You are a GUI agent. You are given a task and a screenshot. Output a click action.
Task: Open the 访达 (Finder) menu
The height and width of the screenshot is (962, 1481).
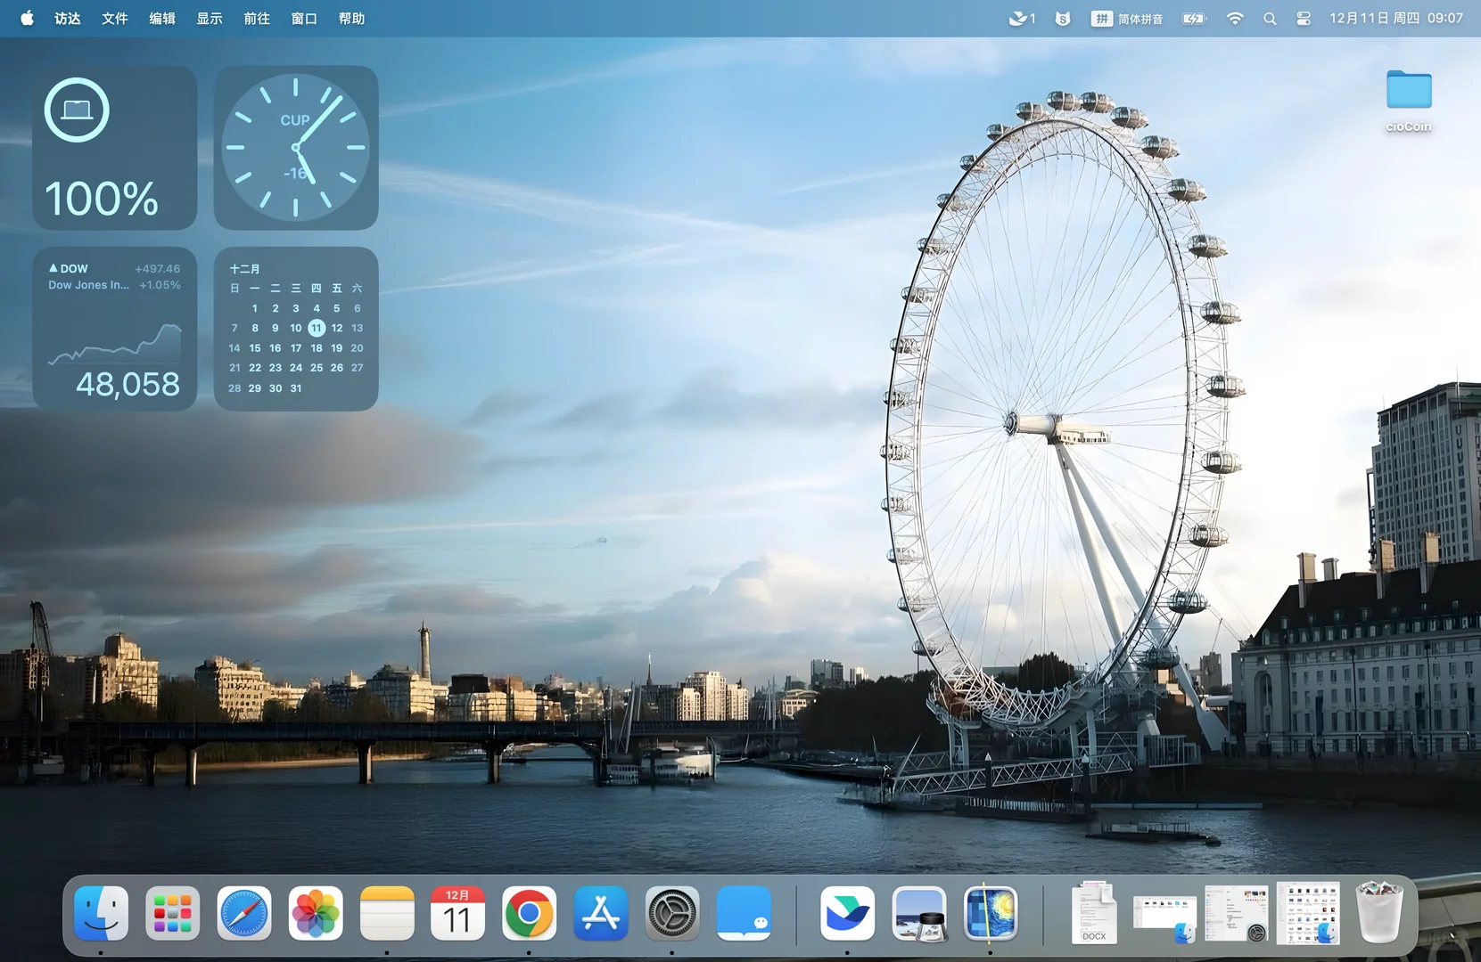coord(68,18)
